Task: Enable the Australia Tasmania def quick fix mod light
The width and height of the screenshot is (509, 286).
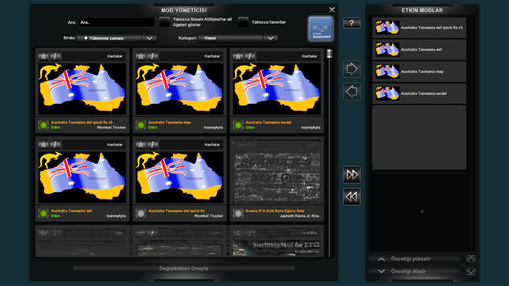Action: (141, 214)
